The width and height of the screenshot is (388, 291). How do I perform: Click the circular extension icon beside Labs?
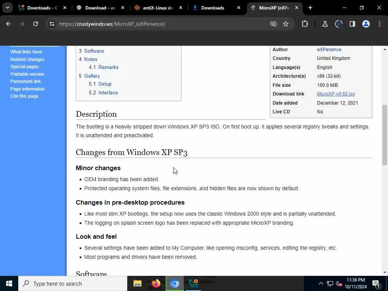coord(338,24)
